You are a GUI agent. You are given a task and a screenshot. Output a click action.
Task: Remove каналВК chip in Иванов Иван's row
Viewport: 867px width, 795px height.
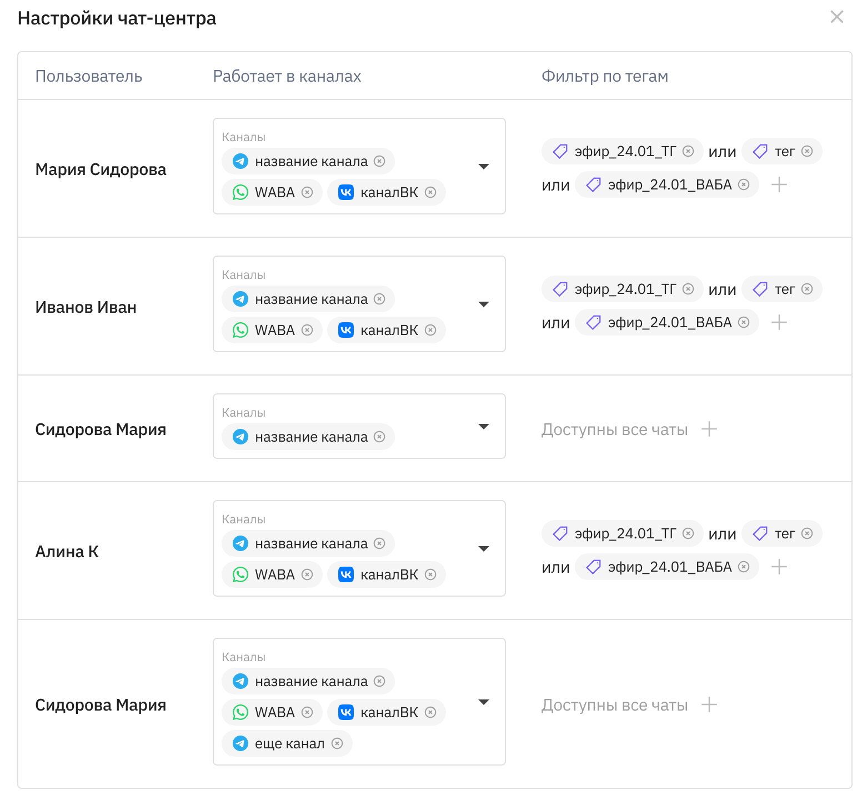pos(430,330)
